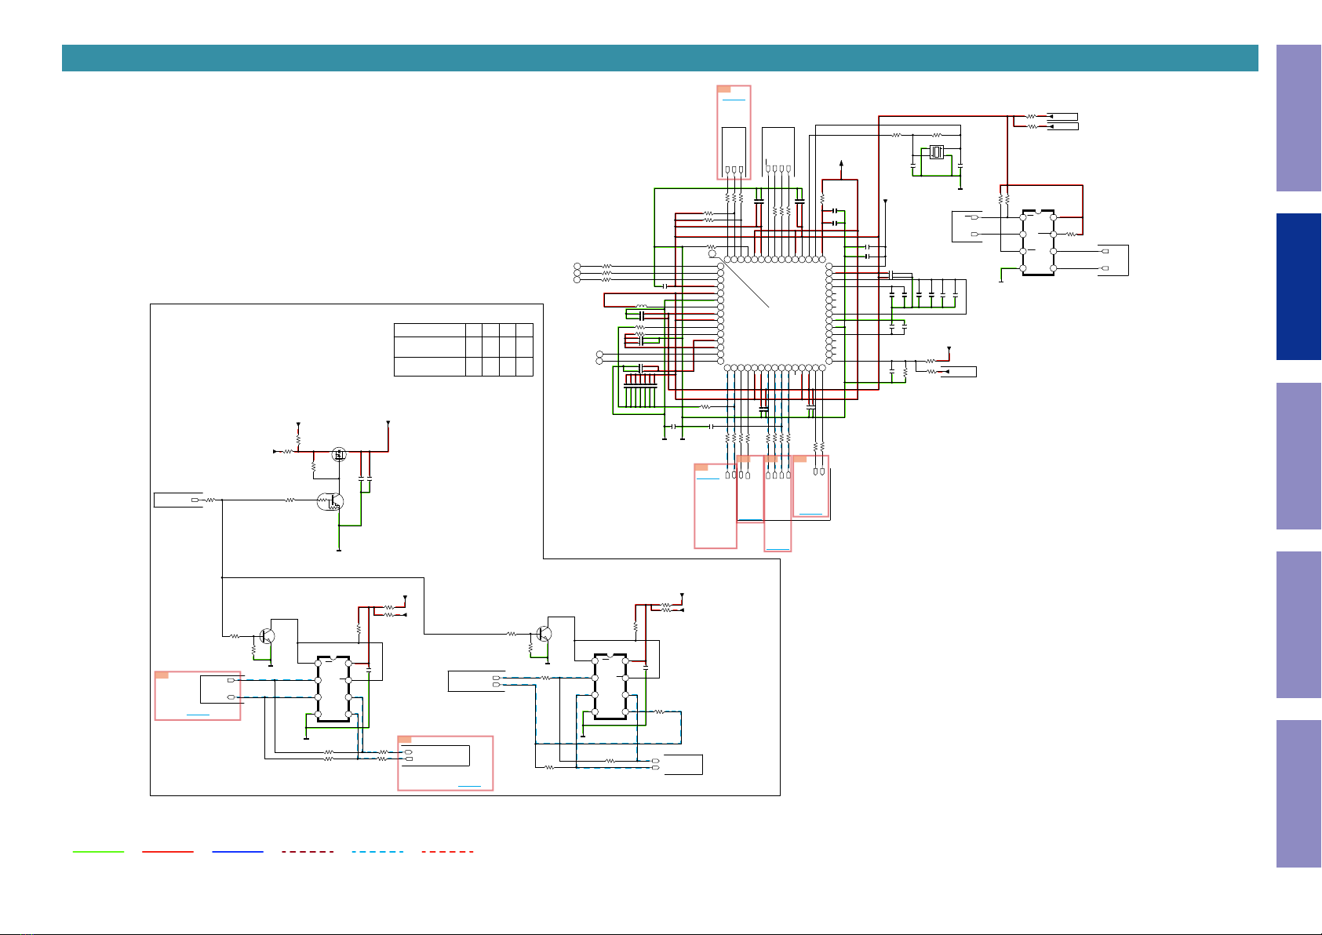Select the dashed light-blue legend line
The width and height of the screenshot is (1322, 935).
pyautogui.click(x=377, y=851)
